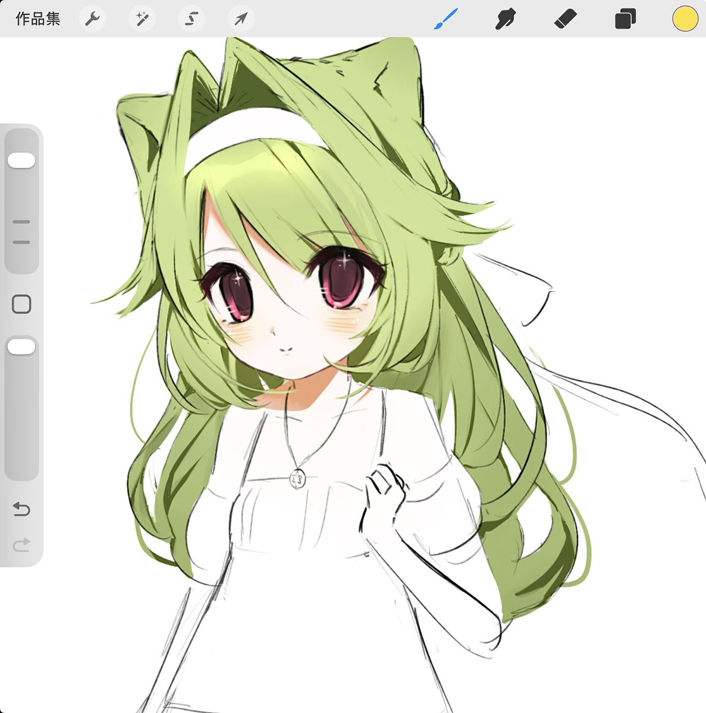Grab the sidebar drag handle
The image size is (706, 713).
(x=21, y=232)
